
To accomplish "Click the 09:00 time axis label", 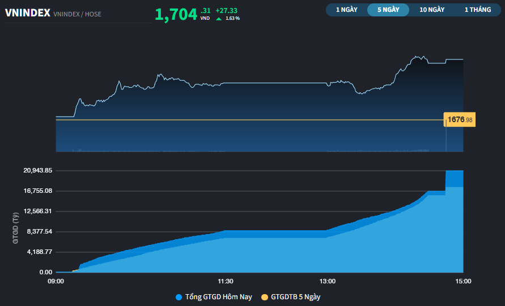I will coord(56,281).
